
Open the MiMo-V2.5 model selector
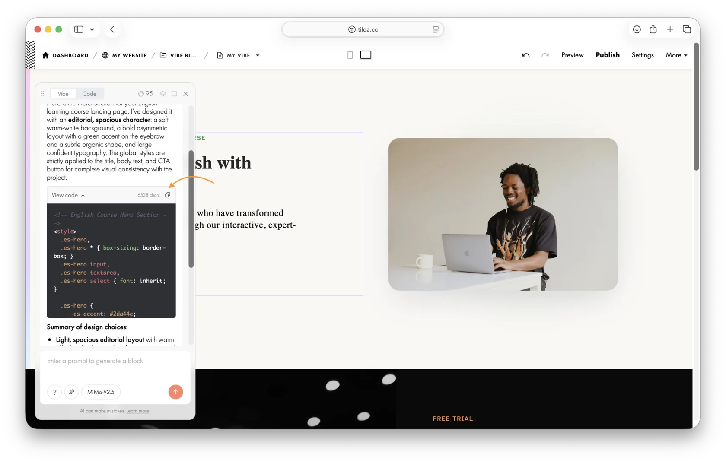pos(101,392)
